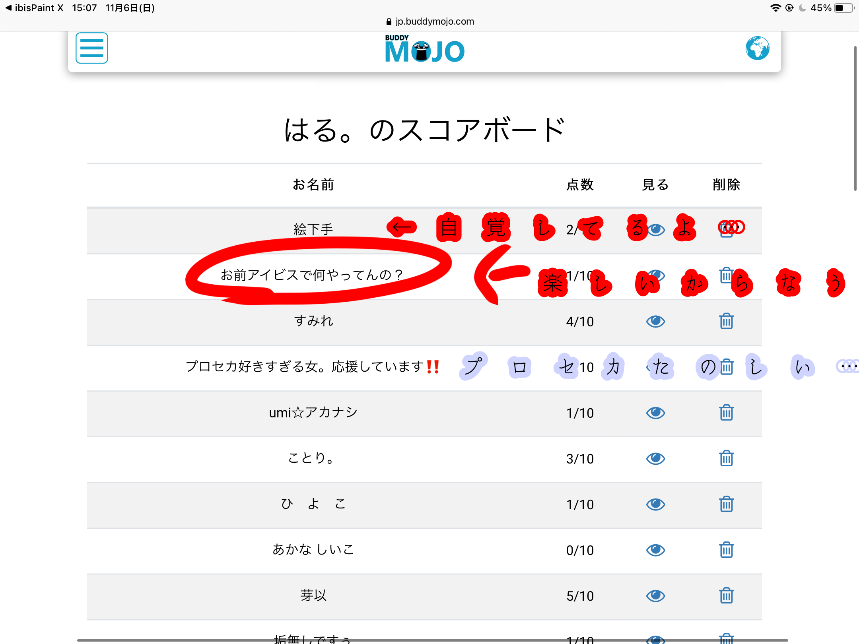Return to ibisPaint X app
This screenshot has width=859, height=644.
(34, 8)
